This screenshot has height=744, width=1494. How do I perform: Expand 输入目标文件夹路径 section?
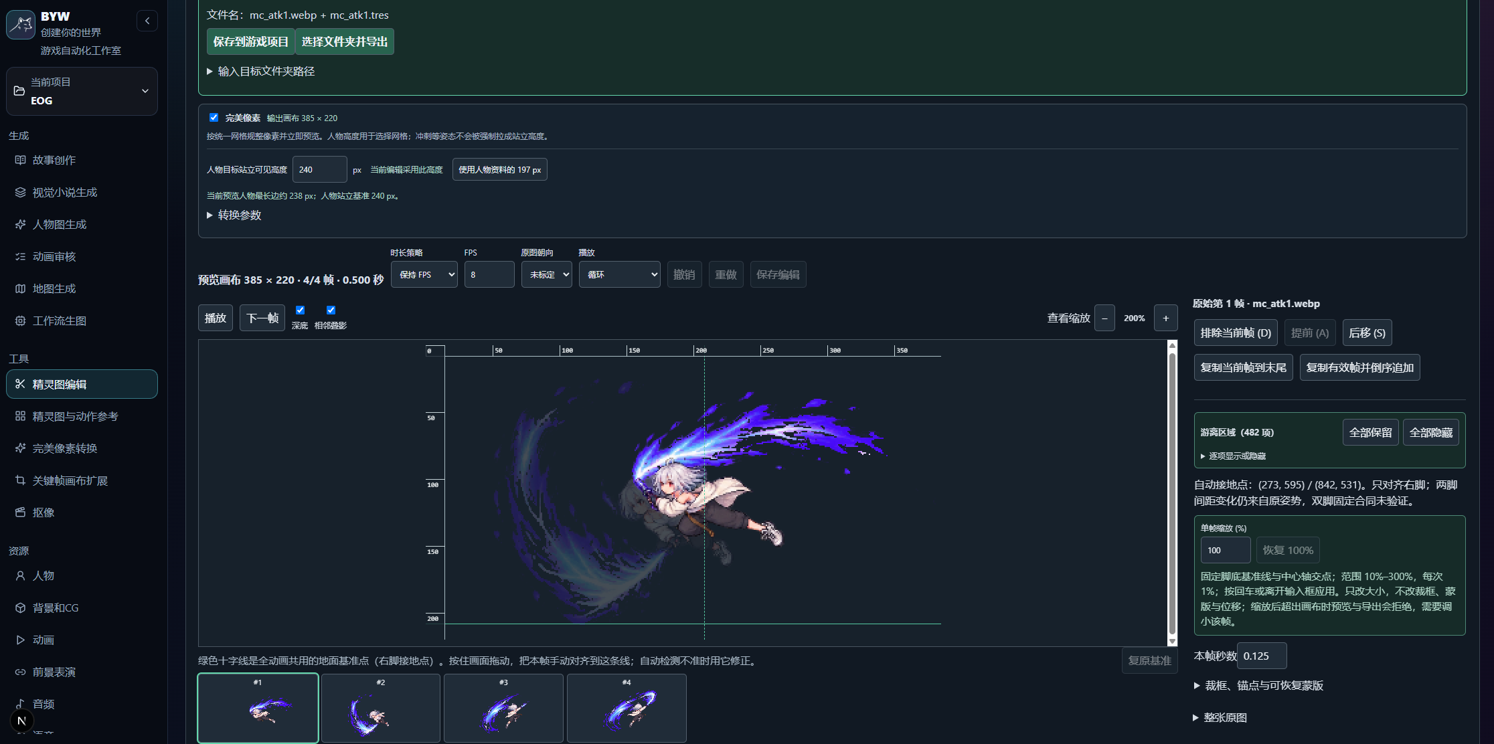click(260, 71)
